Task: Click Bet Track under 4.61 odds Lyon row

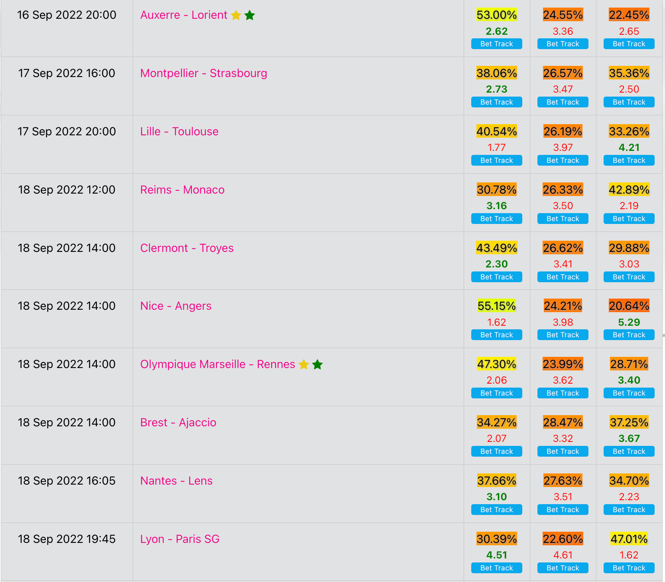Action: coord(563,568)
